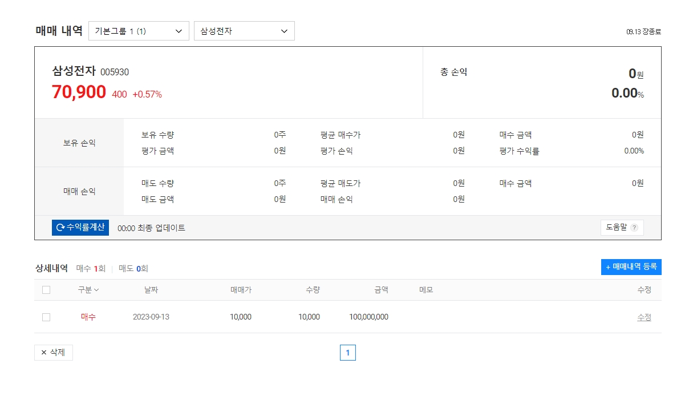Open 도움말 help

pyautogui.click(x=622, y=227)
